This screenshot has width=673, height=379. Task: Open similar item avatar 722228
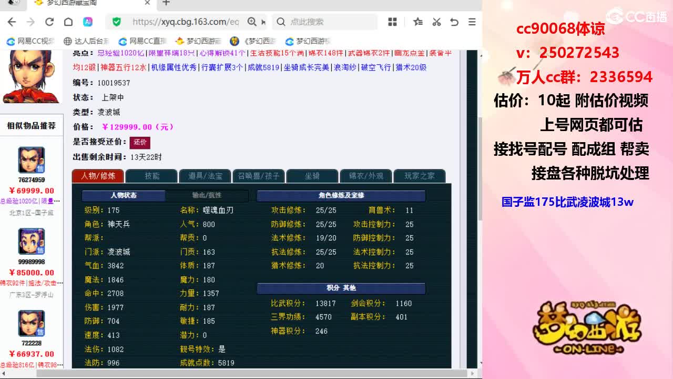point(32,323)
